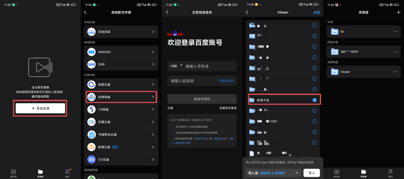Toggle 访问您的个人资料等基础信息 permission check

172,127
